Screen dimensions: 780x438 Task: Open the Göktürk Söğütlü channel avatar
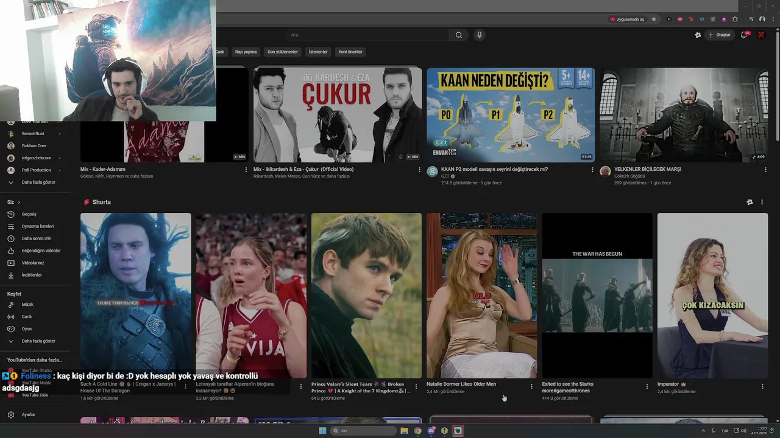(x=605, y=171)
